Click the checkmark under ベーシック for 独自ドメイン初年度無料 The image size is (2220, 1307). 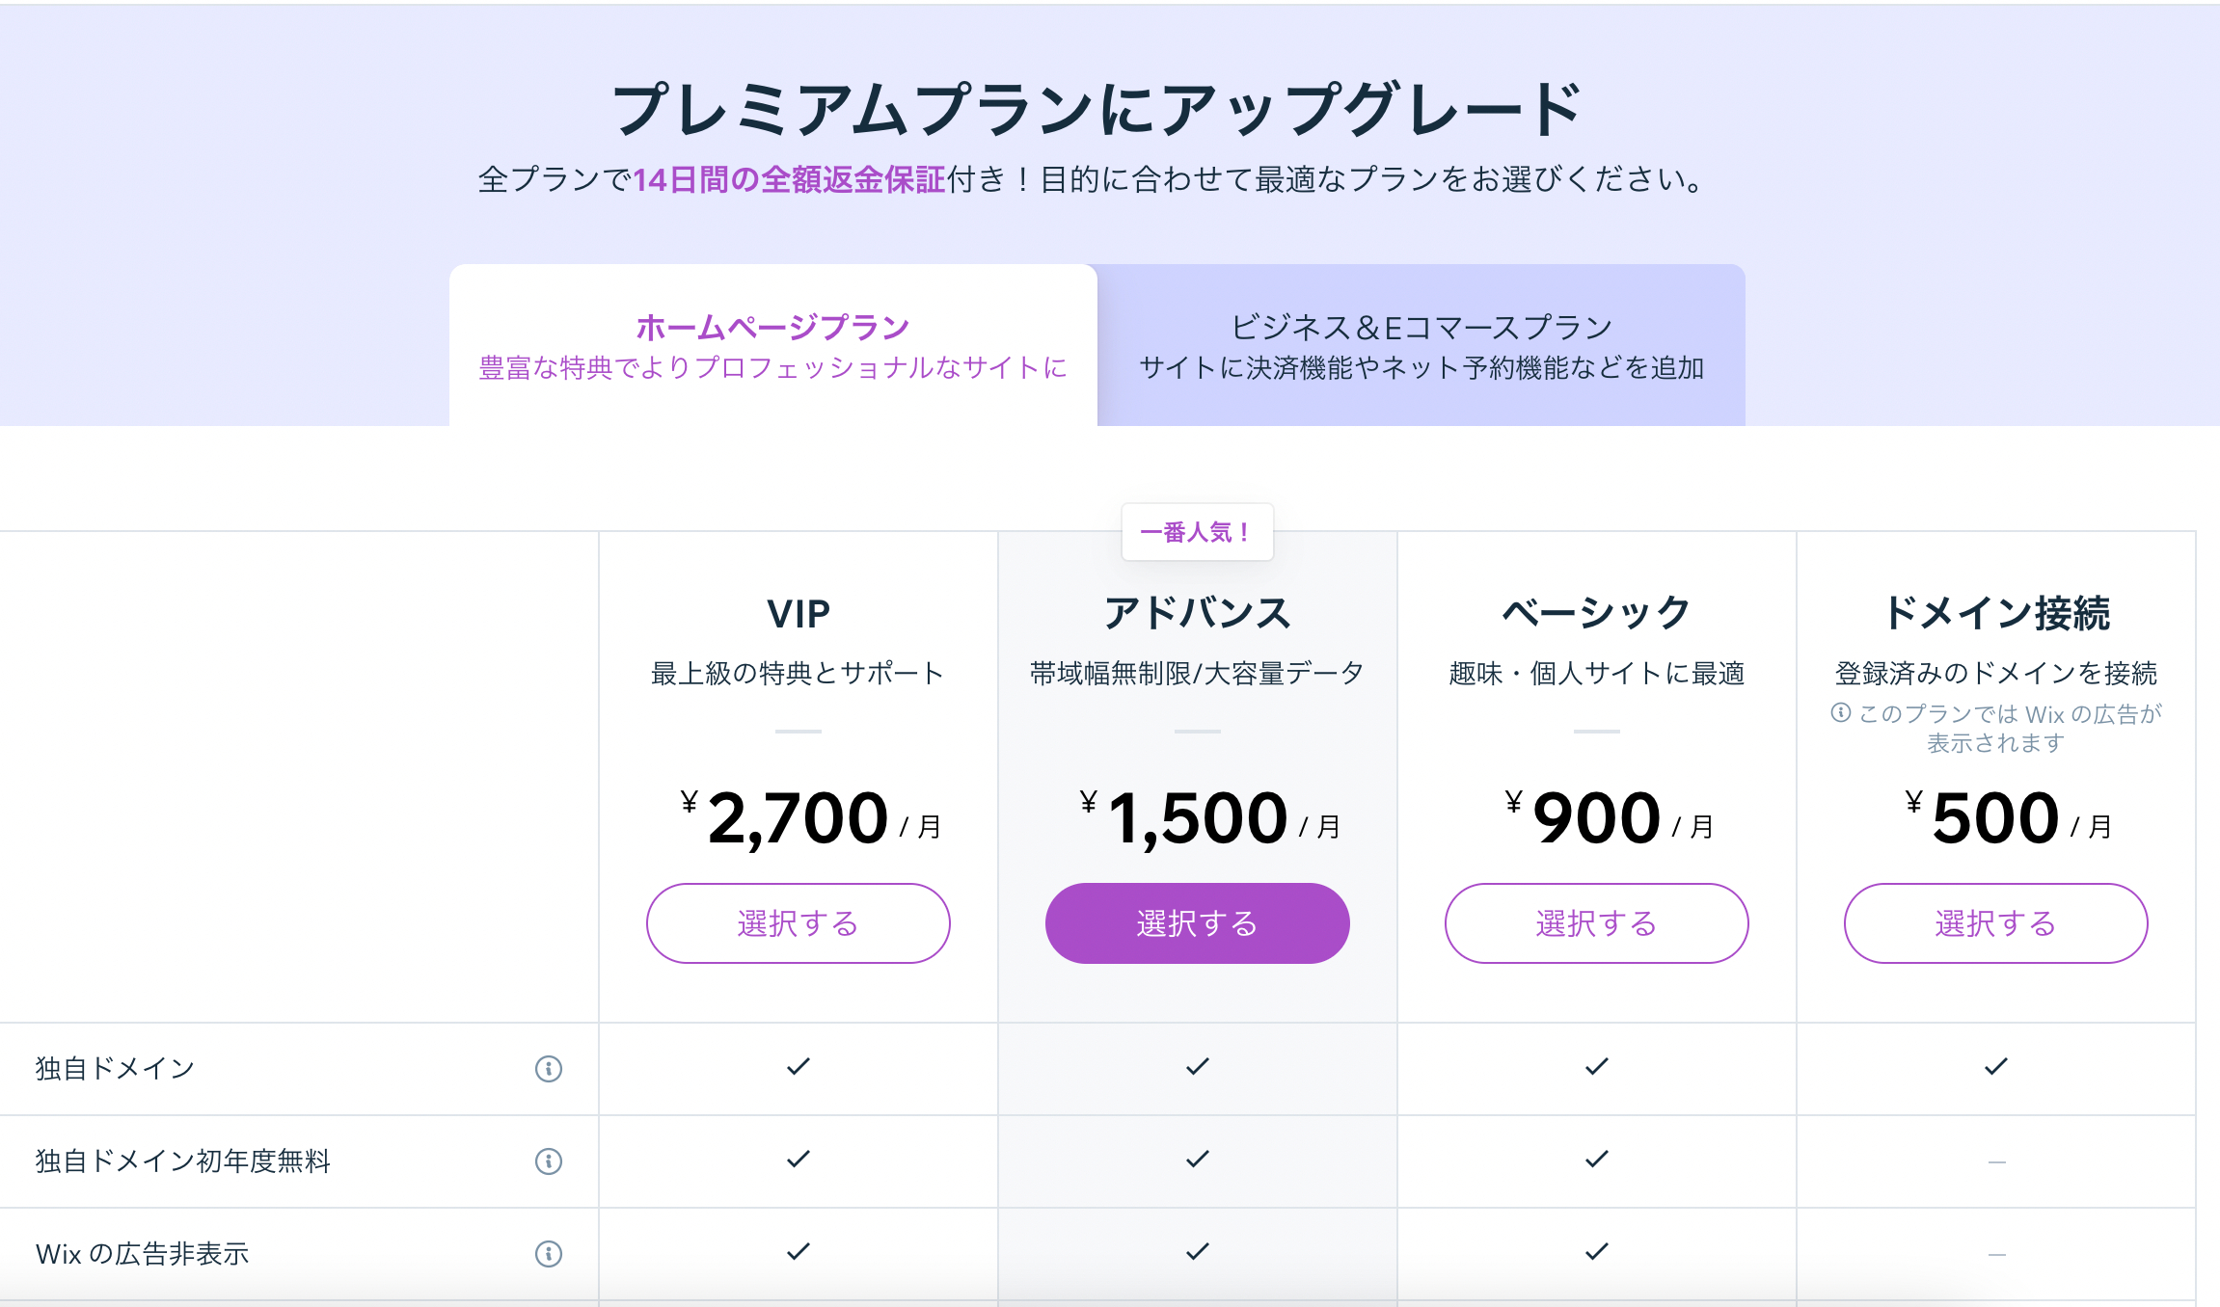click(x=1596, y=1160)
